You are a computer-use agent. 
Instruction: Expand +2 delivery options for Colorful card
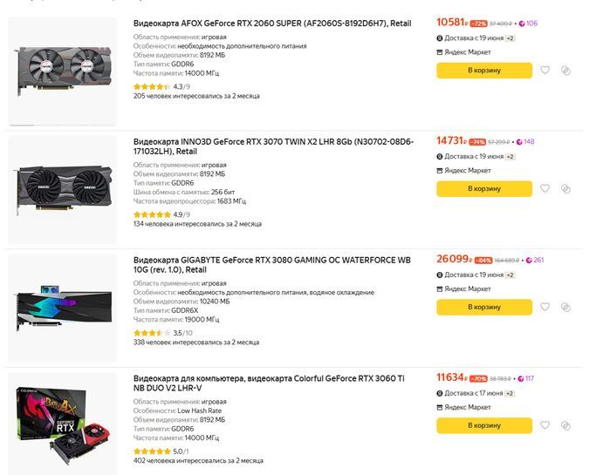(x=510, y=394)
